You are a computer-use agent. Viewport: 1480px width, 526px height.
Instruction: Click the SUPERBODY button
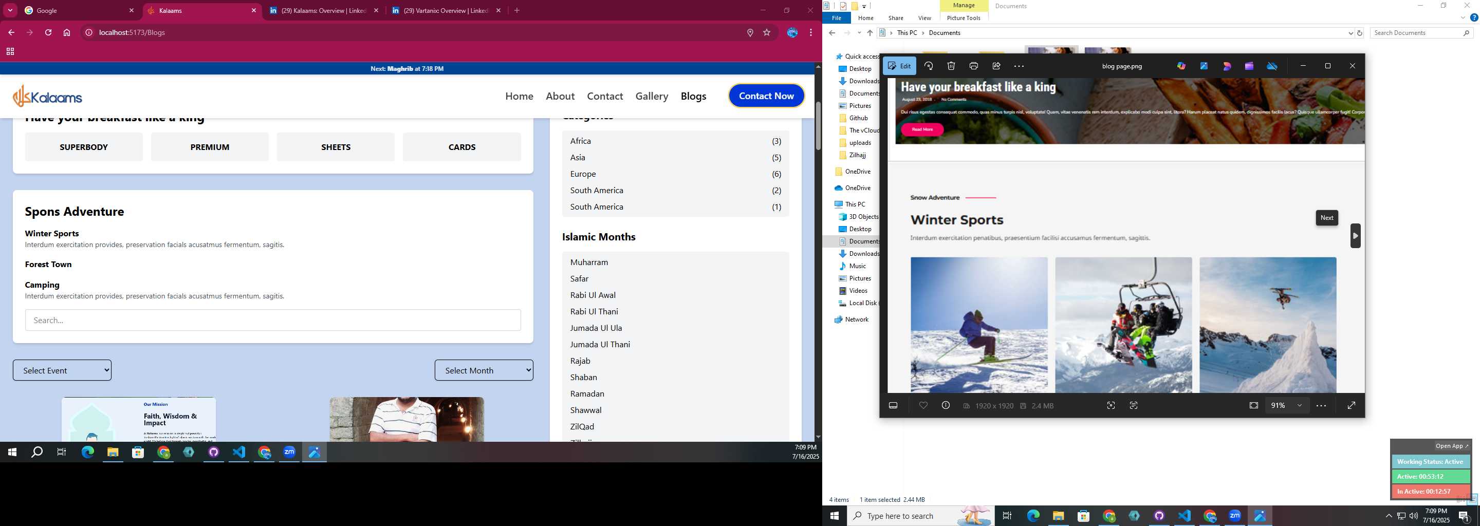pos(84,147)
